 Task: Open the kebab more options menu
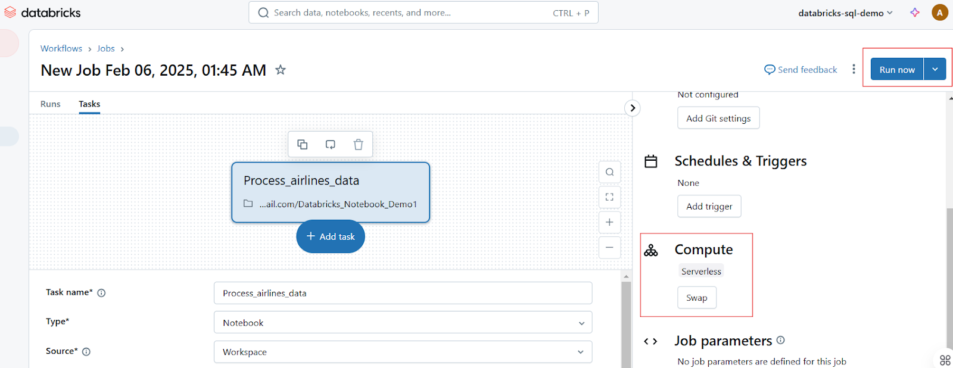854,70
